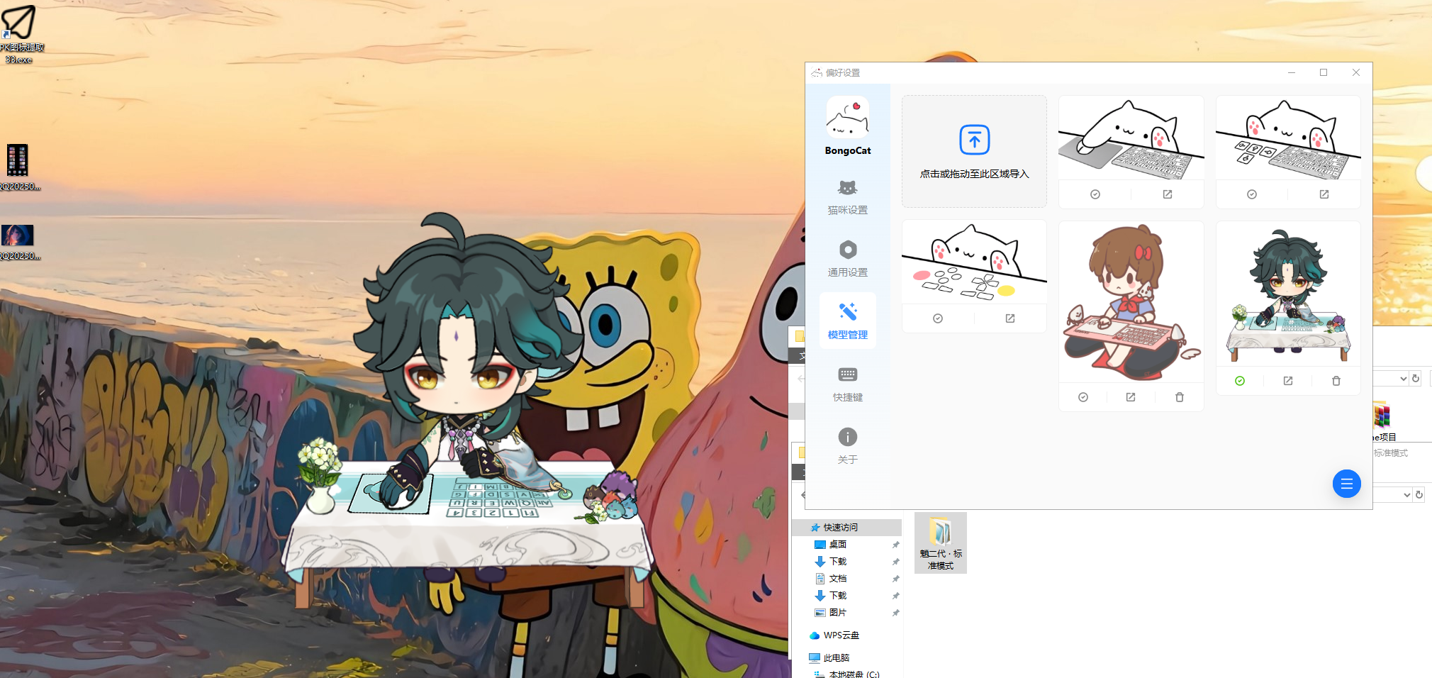This screenshot has width=1432, height=678.
Task: Select the PK图标提取 exe desktop shortcut
Action: tap(20, 34)
